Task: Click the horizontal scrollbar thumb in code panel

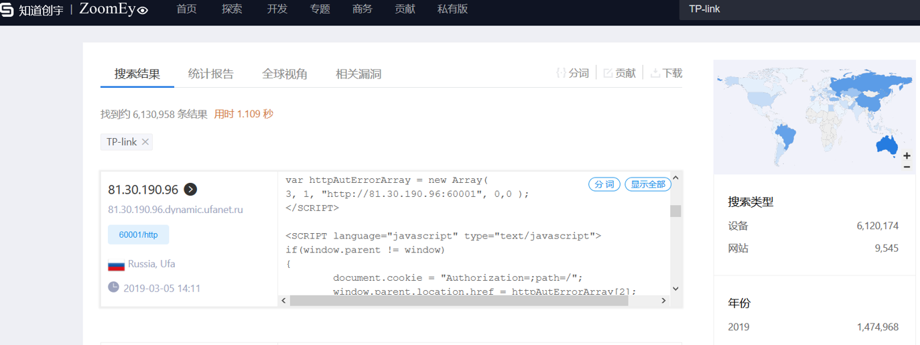Action: pos(459,301)
